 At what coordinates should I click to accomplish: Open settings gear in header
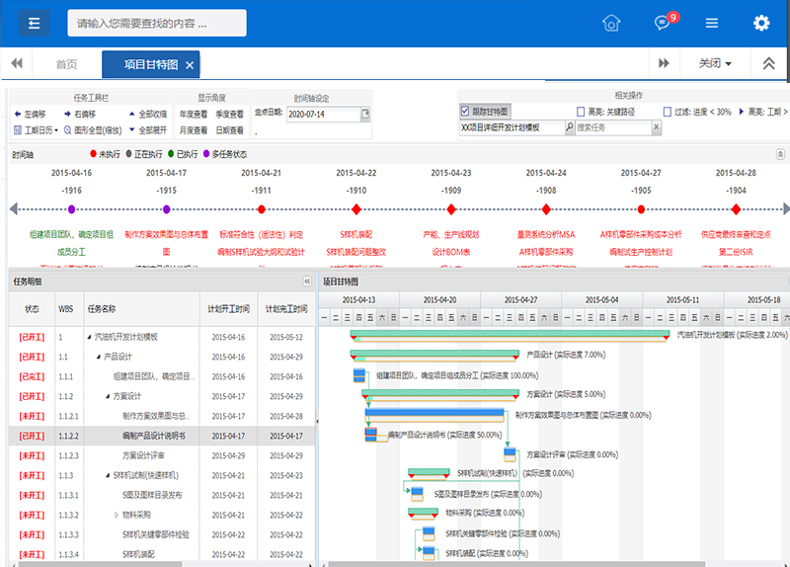click(x=760, y=24)
